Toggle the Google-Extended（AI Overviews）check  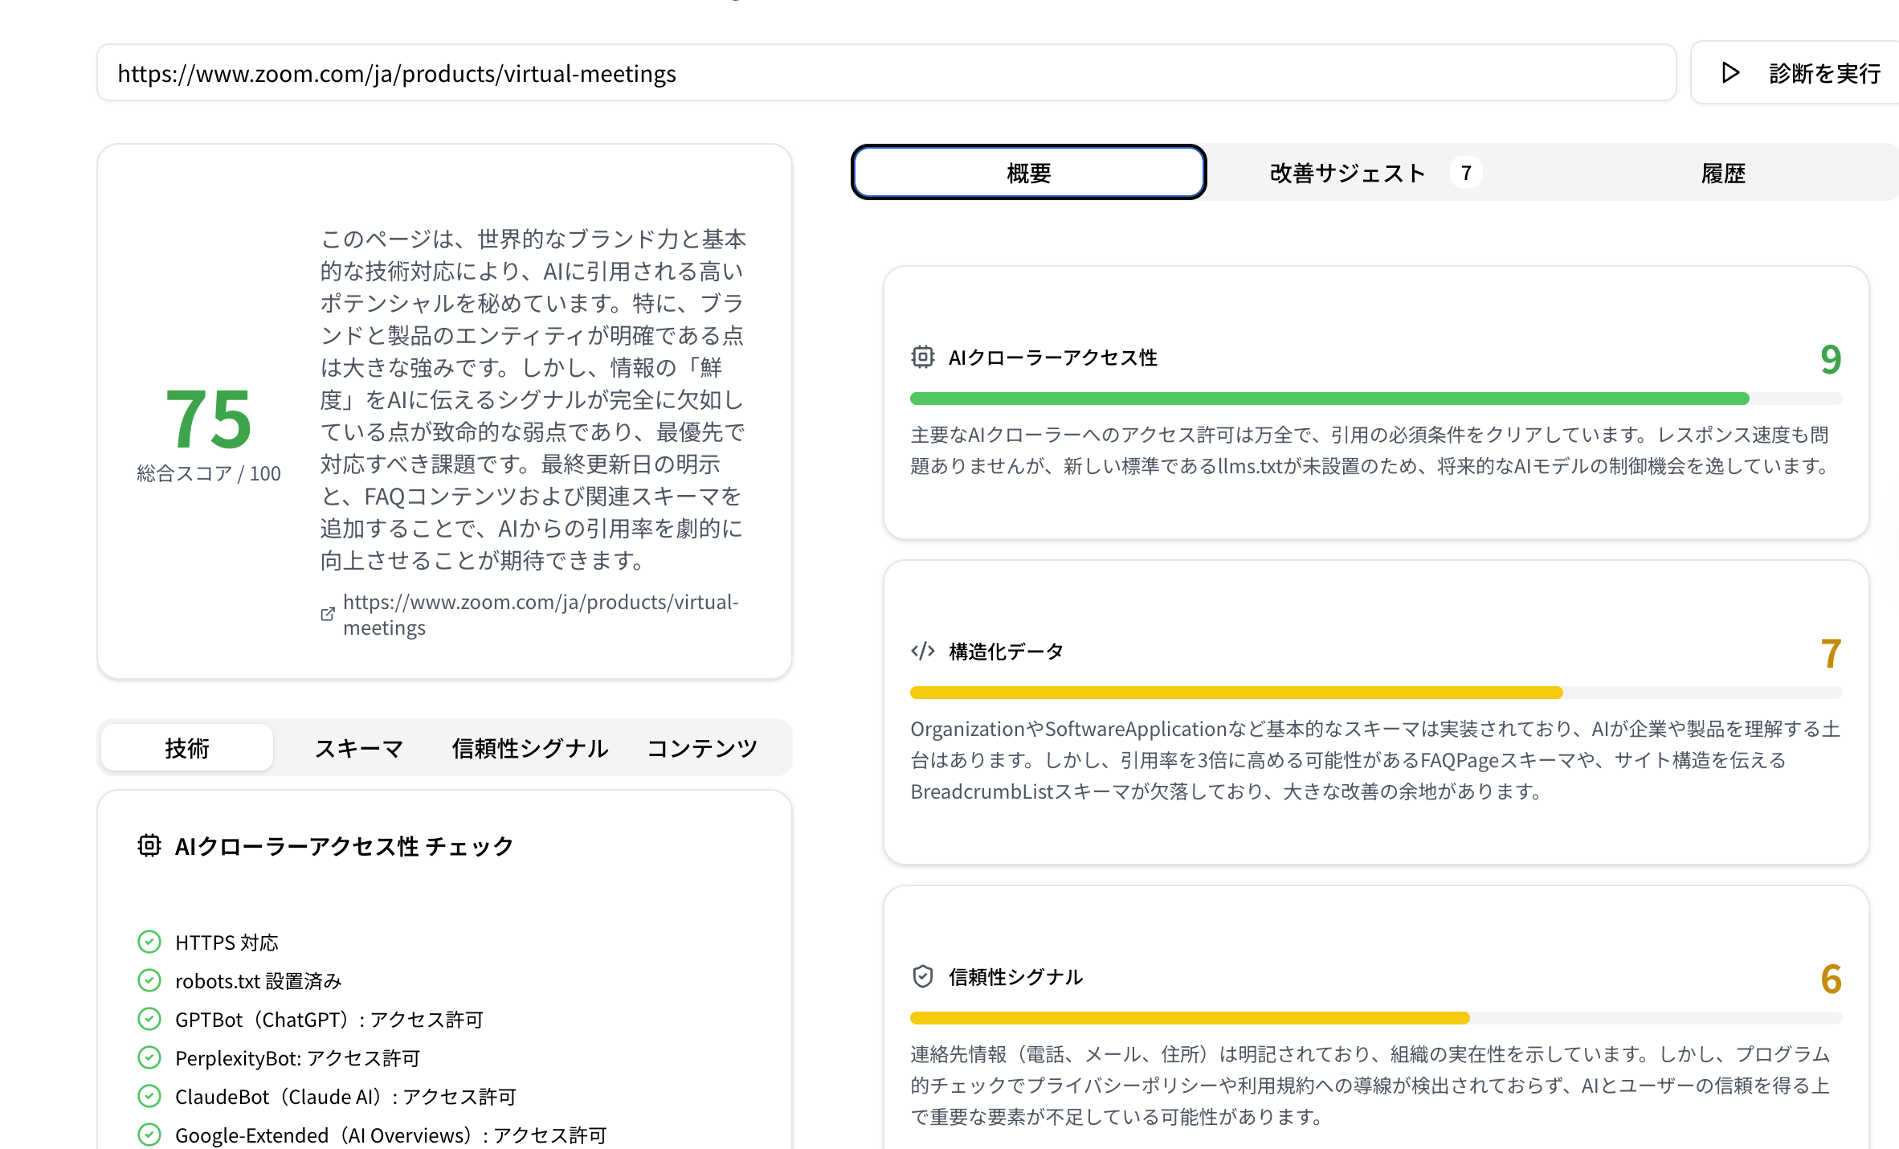click(x=149, y=1135)
